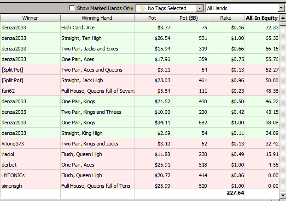
Task: Click the Pot column header
Action: [152, 18]
